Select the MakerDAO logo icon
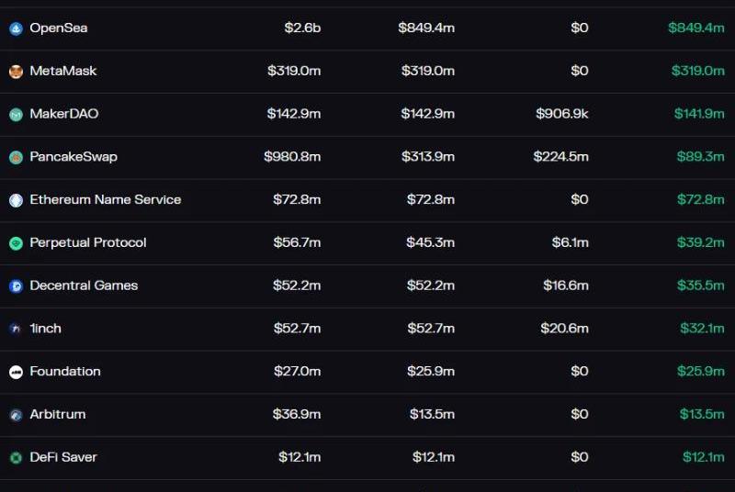This screenshot has height=492, width=735. (16, 115)
